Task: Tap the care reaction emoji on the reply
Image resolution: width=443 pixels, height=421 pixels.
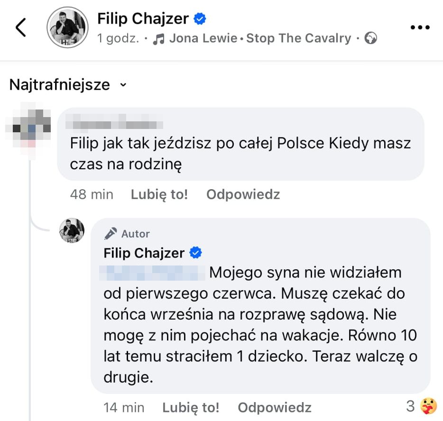Action: (x=428, y=406)
